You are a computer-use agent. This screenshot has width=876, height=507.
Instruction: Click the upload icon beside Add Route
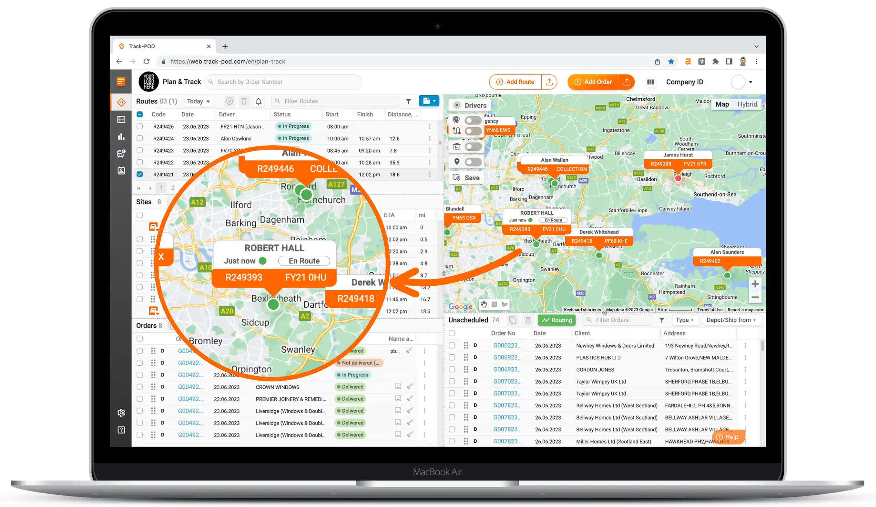550,82
